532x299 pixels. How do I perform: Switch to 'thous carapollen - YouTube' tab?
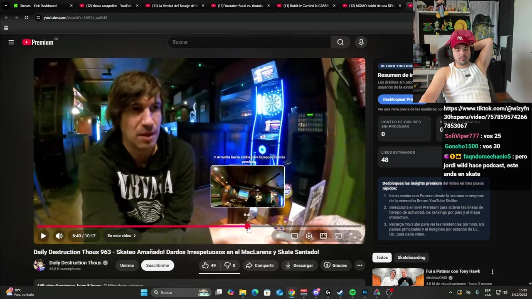(109, 6)
